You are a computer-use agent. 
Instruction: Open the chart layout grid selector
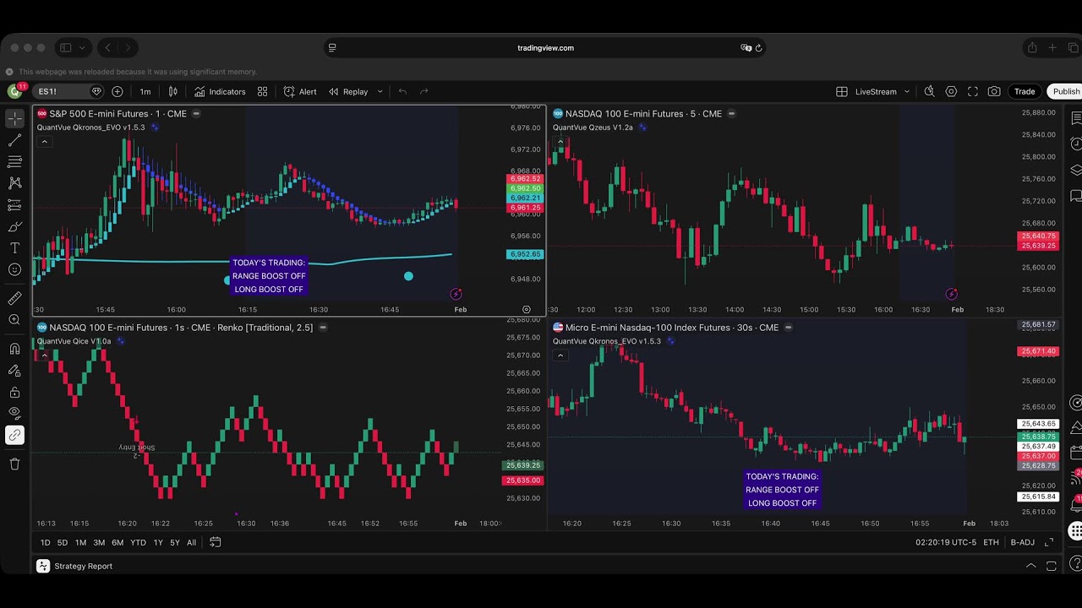[842, 91]
